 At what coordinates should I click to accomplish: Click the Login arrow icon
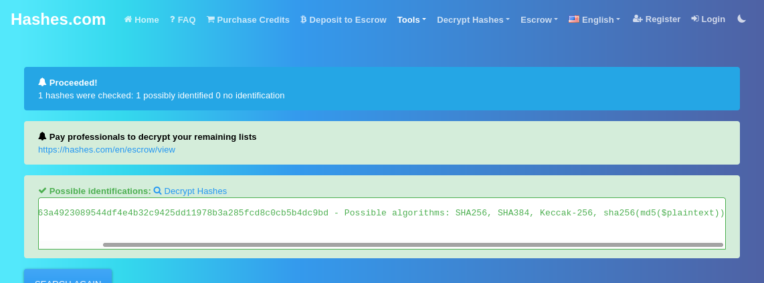click(x=695, y=19)
